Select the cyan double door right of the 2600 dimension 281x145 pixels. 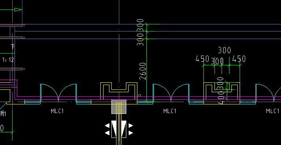(x=171, y=93)
